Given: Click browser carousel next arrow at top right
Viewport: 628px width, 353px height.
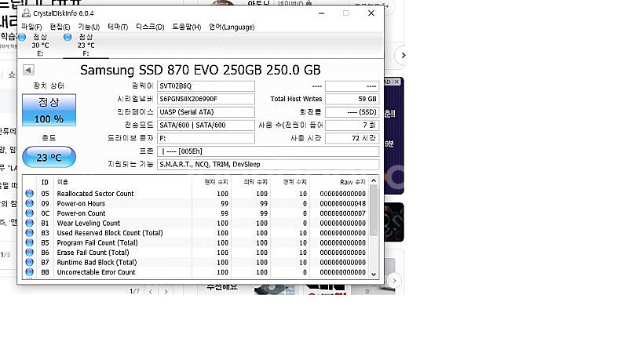Looking at the screenshot, I should click(402, 55).
